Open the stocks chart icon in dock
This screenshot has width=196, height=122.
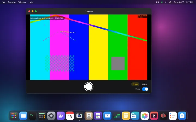coord(117,116)
